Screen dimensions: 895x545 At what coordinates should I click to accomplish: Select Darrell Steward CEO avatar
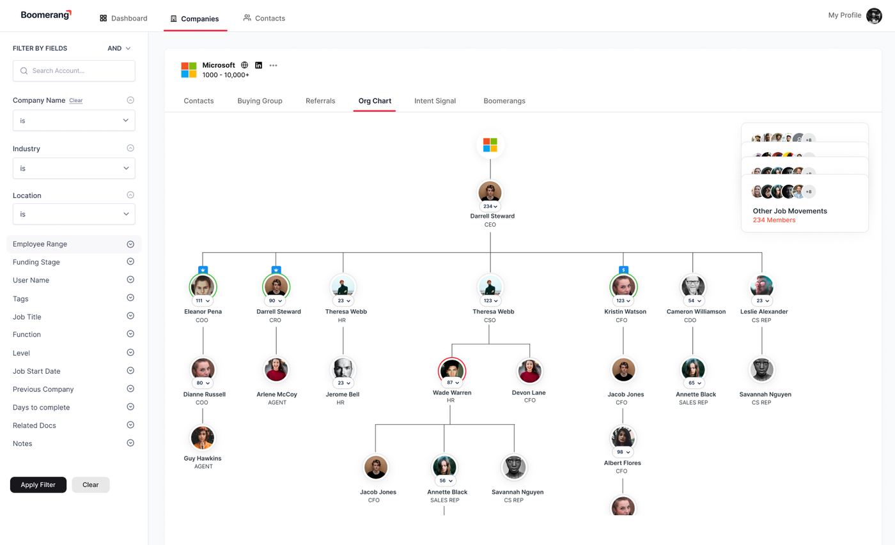tap(490, 192)
